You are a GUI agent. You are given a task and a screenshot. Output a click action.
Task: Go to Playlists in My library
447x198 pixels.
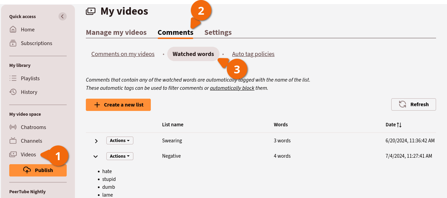coord(30,79)
